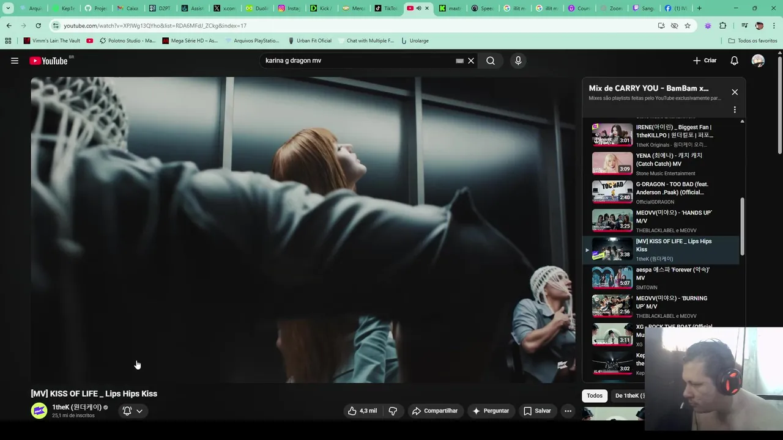Reload the page with the refresh icon
Viewport: 783px width, 440px height.
tap(38, 26)
